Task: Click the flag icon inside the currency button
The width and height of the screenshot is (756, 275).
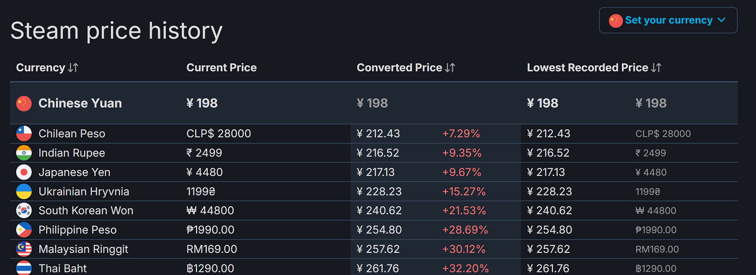Action: click(615, 21)
